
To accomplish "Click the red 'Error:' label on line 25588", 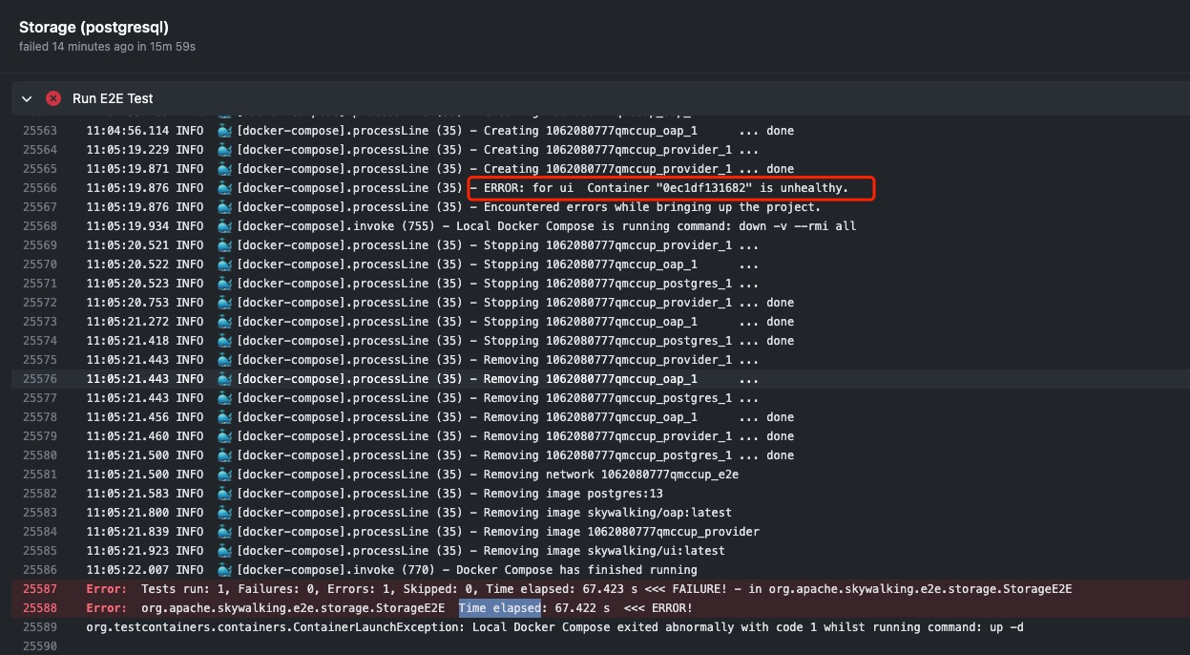I will (106, 608).
